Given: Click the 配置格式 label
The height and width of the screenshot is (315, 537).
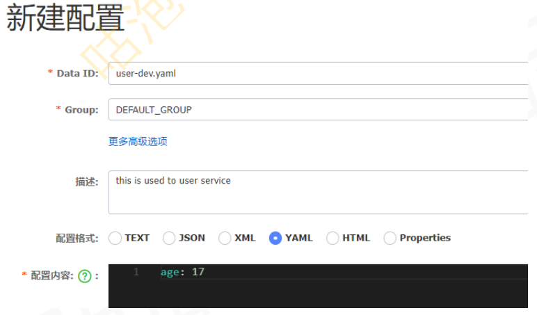Looking at the screenshot, I should pos(77,238).
